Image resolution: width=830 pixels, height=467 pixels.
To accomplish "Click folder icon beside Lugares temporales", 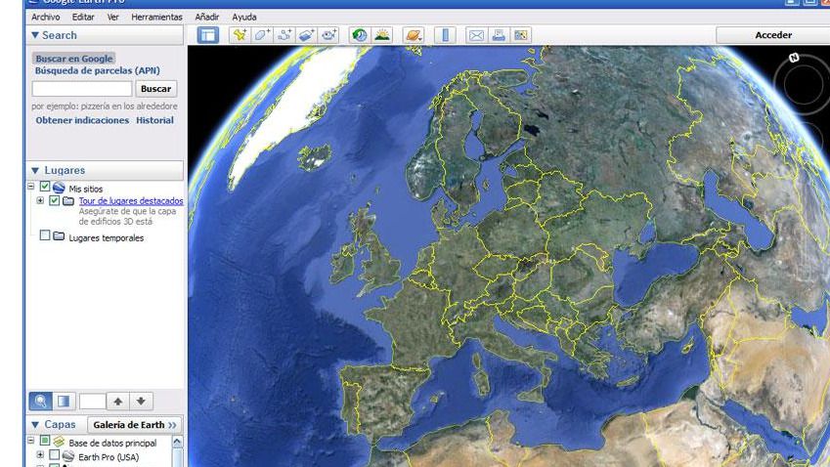I will coord(59,235).
